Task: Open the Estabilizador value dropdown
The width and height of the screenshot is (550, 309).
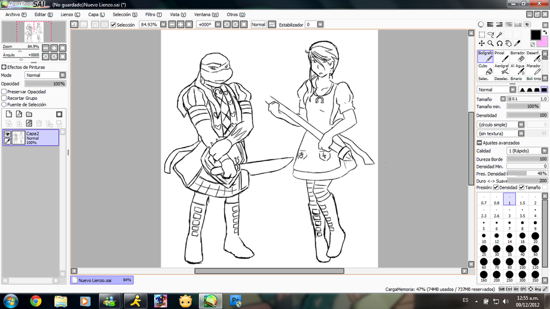Action: [x=320, y=25]
